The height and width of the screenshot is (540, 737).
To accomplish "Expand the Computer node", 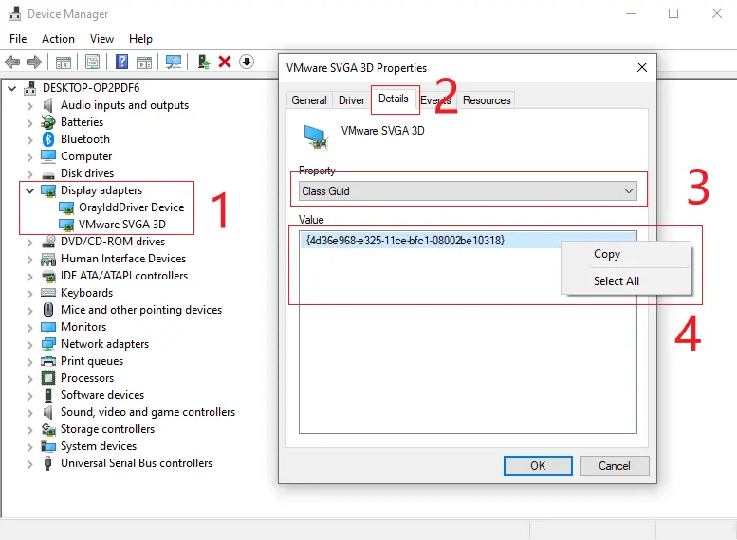I will point(30,157).
